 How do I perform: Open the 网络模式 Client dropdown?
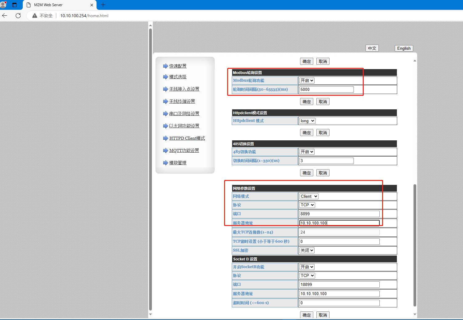click(309, 197)
